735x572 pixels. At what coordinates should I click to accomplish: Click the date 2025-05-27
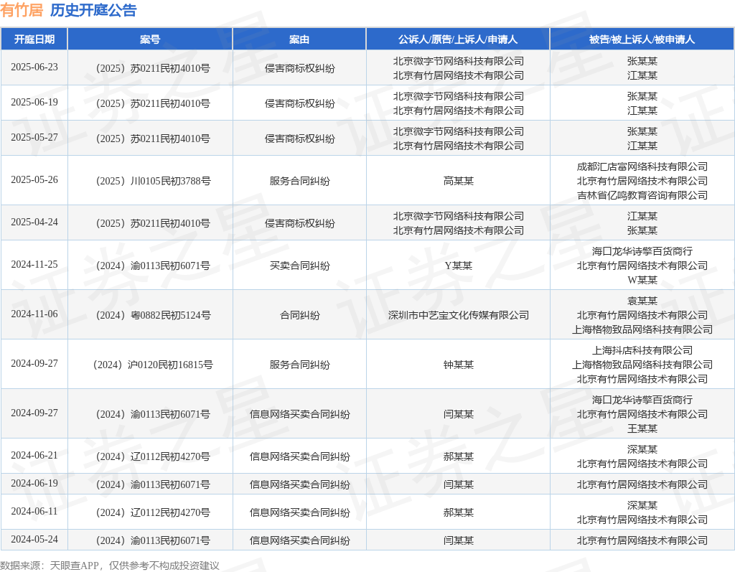tap(34, 137)
